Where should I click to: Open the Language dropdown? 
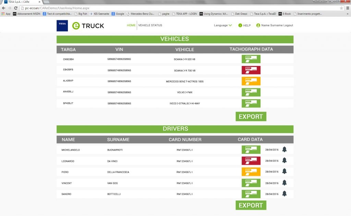(223, 25)
